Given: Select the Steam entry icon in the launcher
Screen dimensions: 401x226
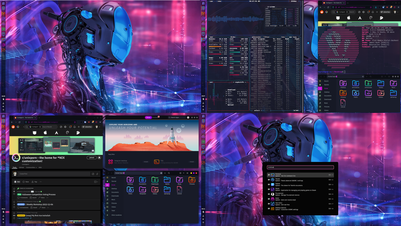Looking at the screenshot, I should tap(273, 189).
